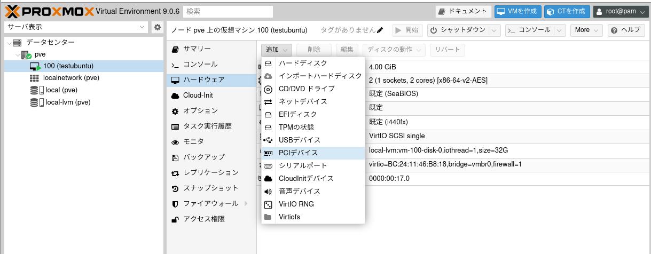This screenshot has height=254, width=651.
Task: Click the VirtIO RNG dice icon
Action: 268,204
